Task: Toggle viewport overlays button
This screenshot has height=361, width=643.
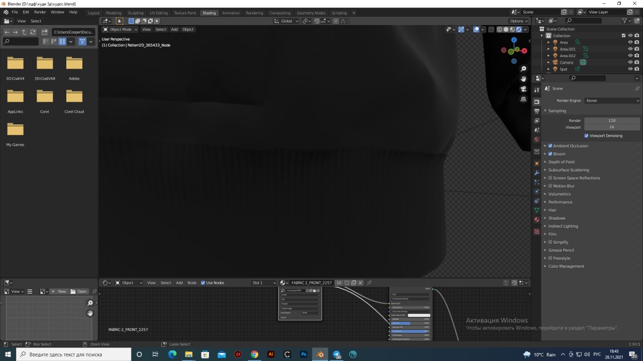Action: (x=476, y=30)
